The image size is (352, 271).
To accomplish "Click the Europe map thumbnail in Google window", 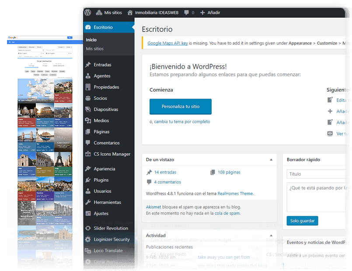I will click(36, 91).
